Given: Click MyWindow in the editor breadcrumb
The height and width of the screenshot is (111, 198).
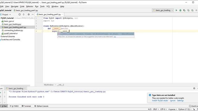Looking at the screenshot, I should point(49,85).
